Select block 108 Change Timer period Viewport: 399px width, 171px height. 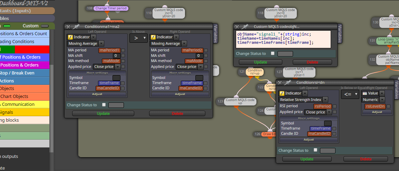point(111,8)
